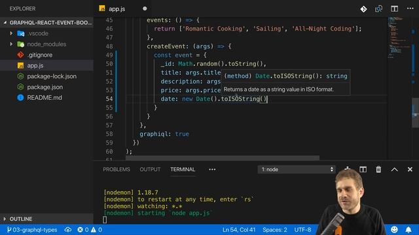Click 'const' keyword on line 49

pyautogui.click(x=162, y=55)
